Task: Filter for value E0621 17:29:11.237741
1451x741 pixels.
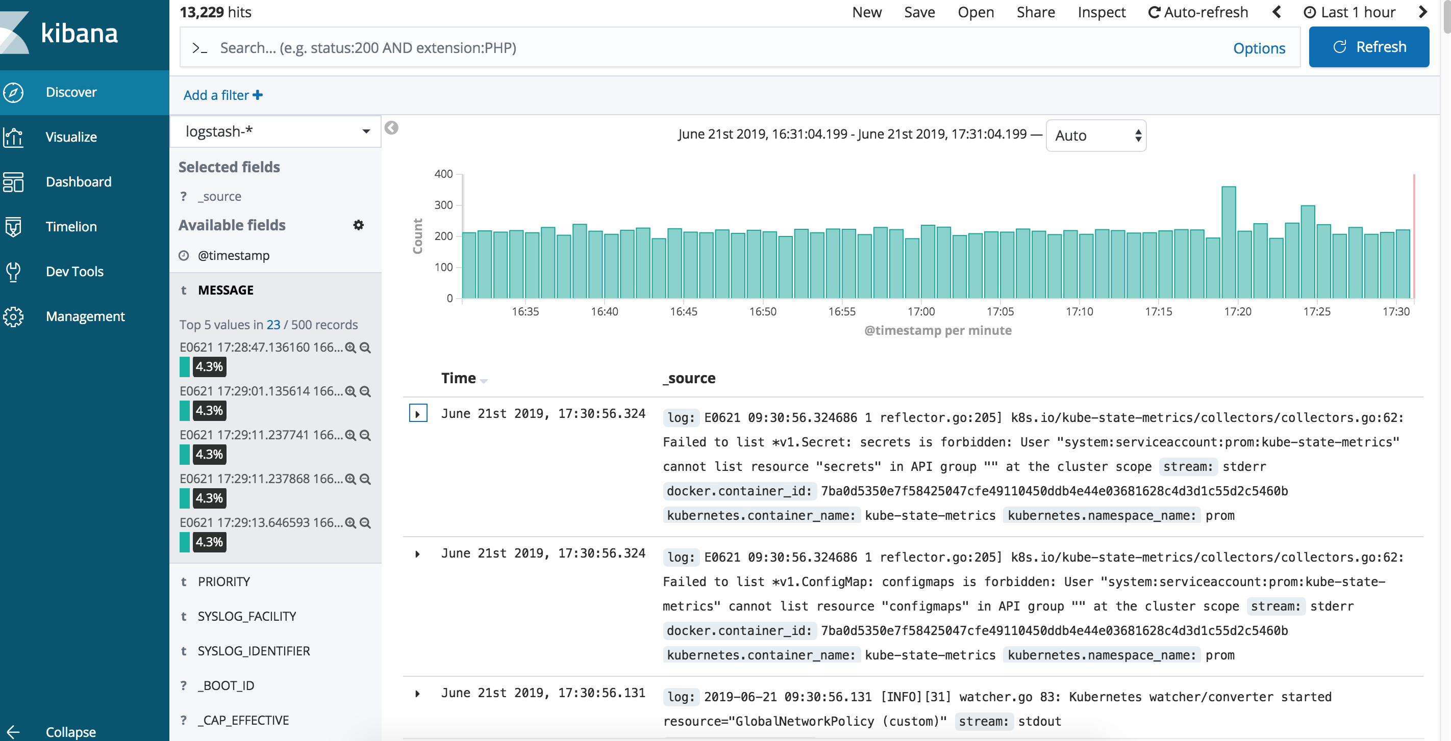Action: 351,436
